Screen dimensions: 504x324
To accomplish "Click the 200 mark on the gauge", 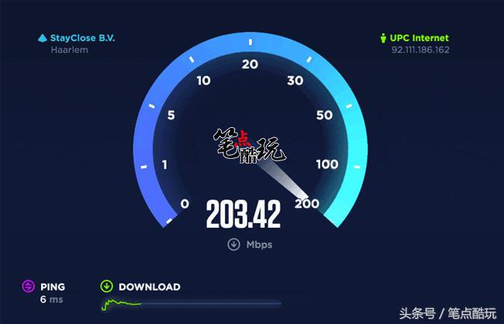I will click(307, 203).
